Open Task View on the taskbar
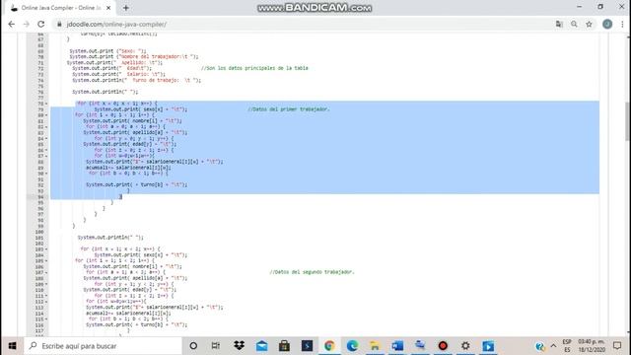Screen dimensions: 631x355 pos(216,346)
